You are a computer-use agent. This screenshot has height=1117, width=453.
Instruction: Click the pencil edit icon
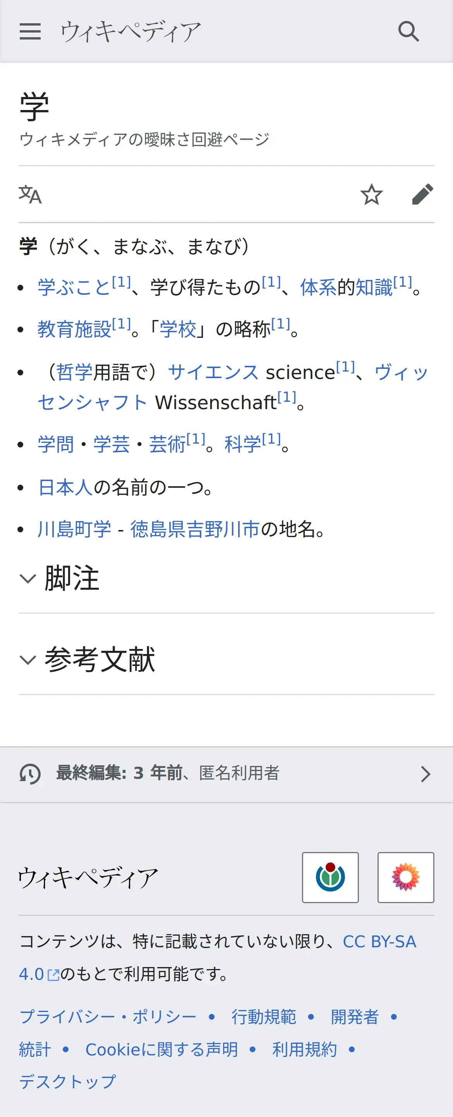pos(422,194)
